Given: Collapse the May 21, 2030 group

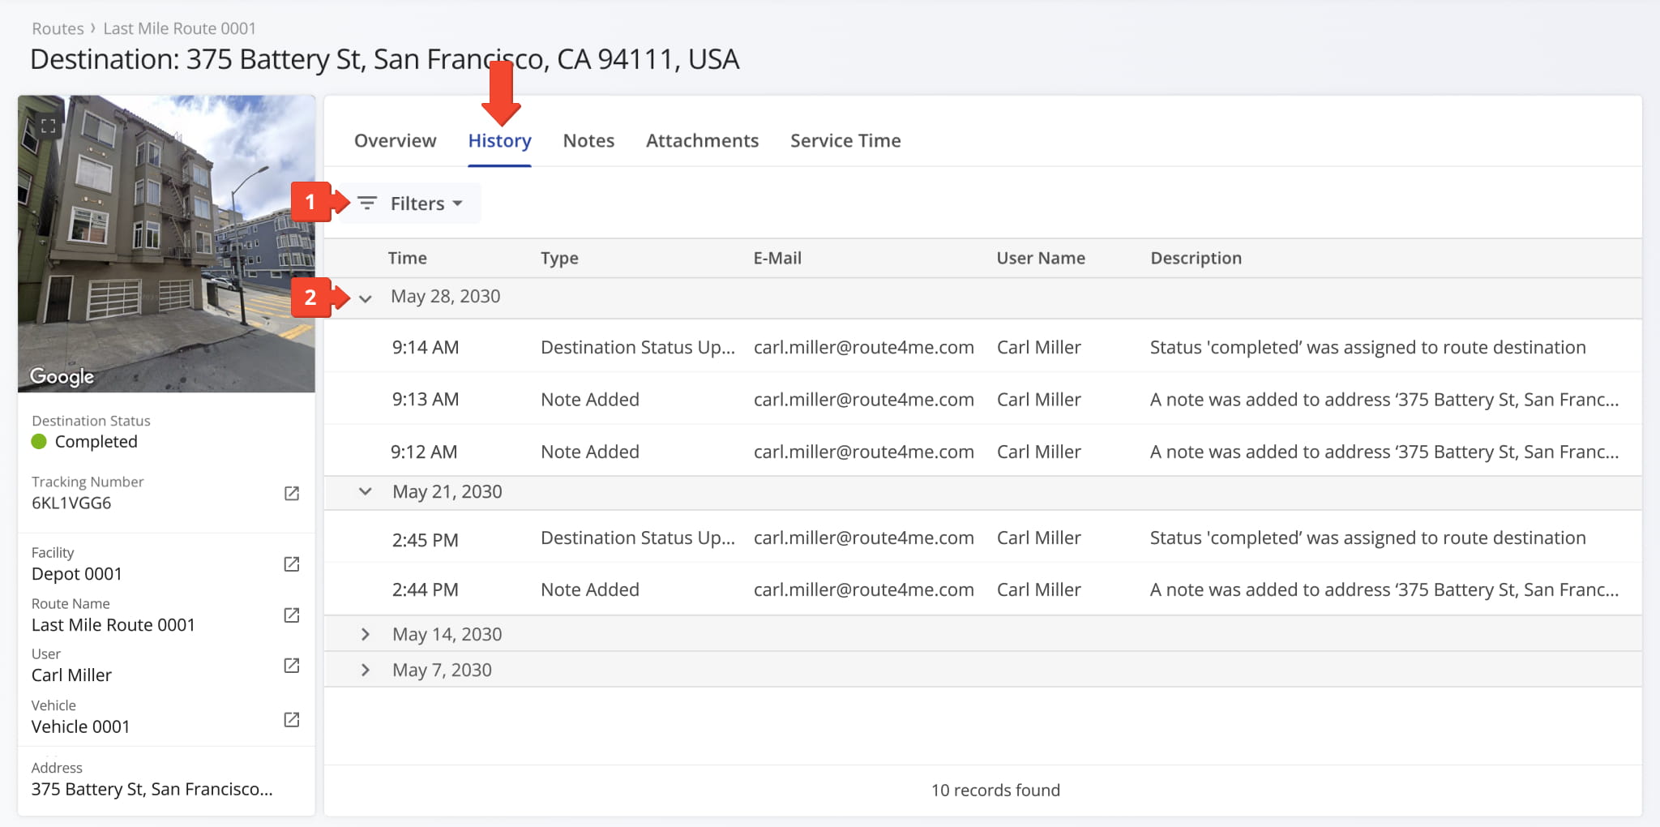Looking at the screenshot, I should 366,491.
